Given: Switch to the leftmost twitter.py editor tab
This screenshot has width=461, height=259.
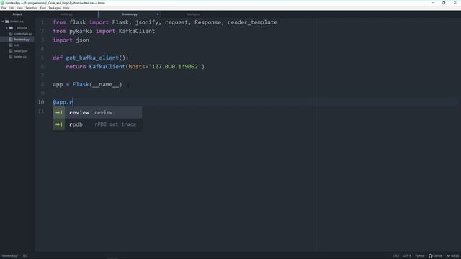Looking at the screenshot, I should click(x=66, y=14).
